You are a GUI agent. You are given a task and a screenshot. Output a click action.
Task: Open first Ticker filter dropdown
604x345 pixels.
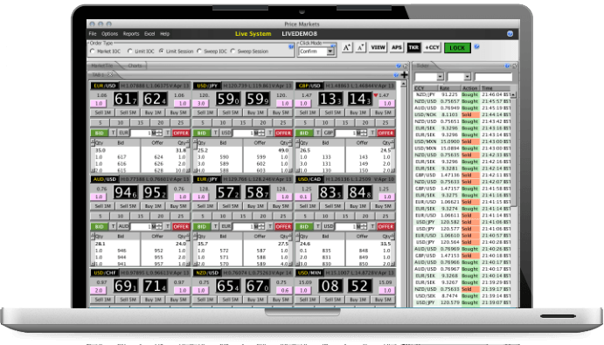(428, 77)
